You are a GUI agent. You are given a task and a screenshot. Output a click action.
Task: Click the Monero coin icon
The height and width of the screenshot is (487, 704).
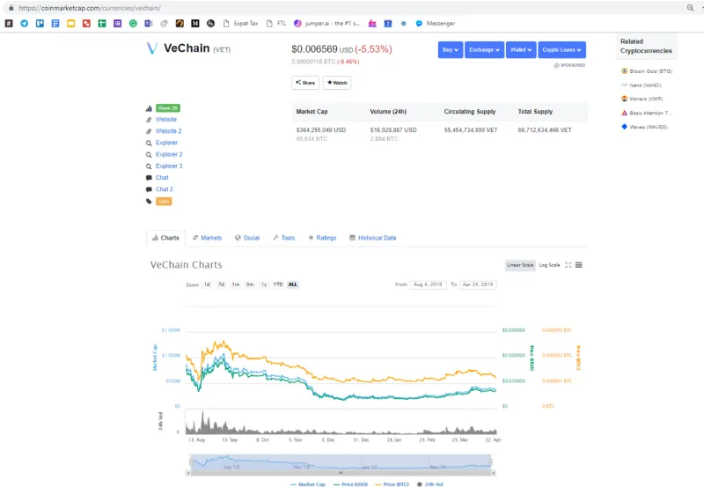click(x=624, y=99)
